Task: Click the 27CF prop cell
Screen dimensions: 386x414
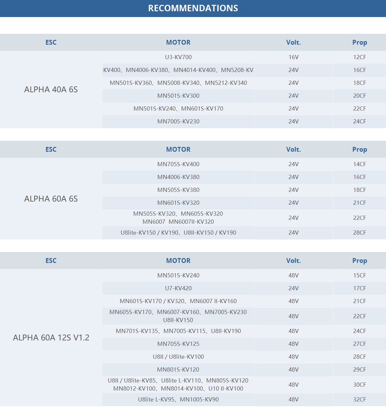Action: coord(360,344)
